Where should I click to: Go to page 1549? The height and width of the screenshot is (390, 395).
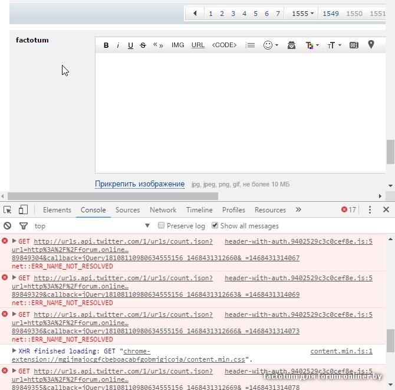click(331, 14)
